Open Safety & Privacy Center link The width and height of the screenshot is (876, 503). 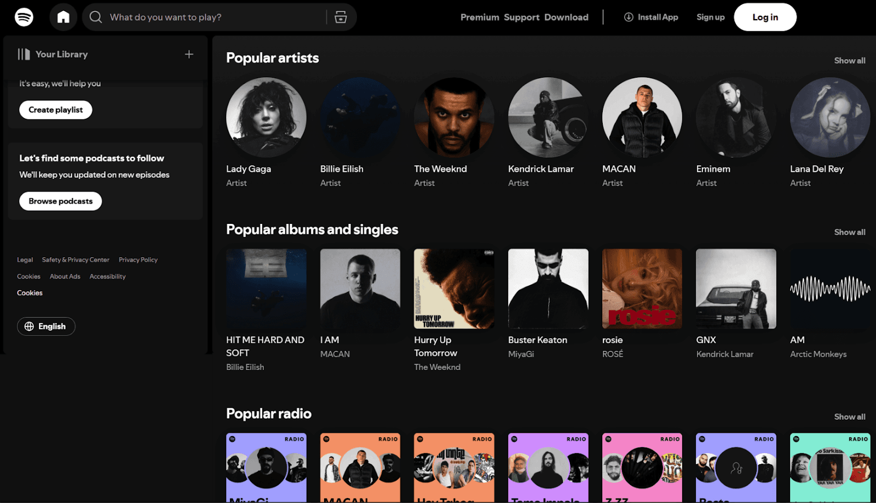coord(76,260)
